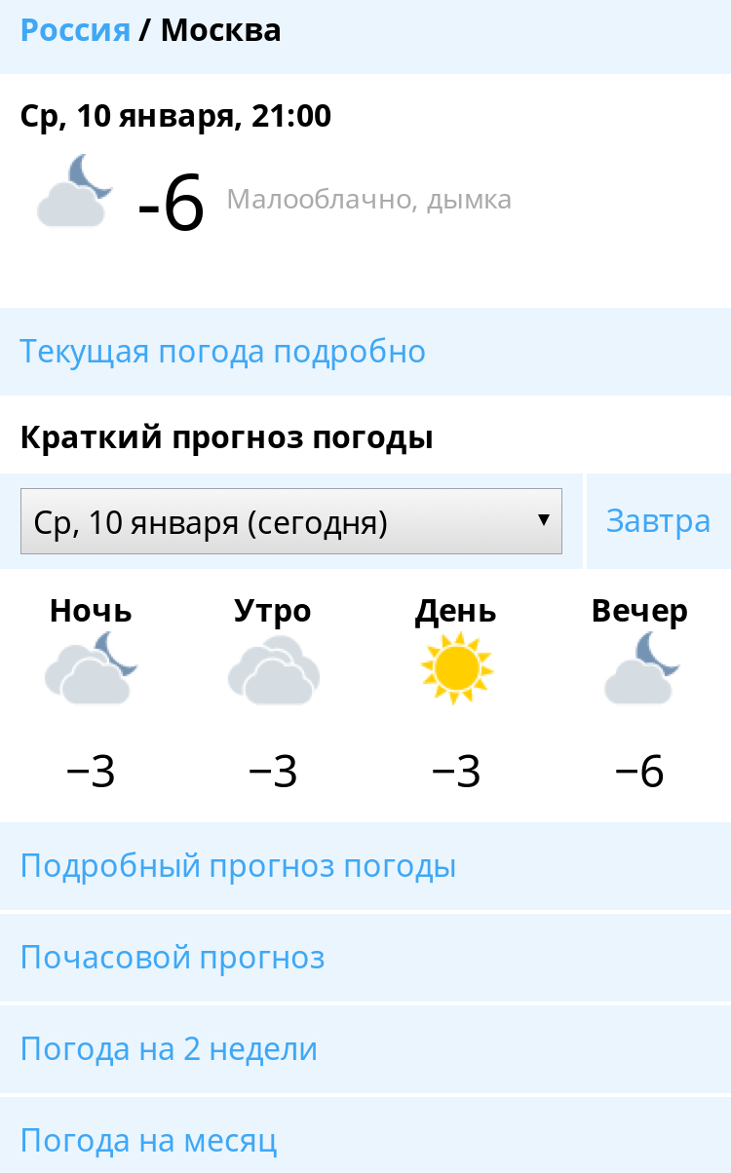Open the date dropdown showing Ср, 10 января
Viewport: 731px width, 1173px height.
(290, 522)
